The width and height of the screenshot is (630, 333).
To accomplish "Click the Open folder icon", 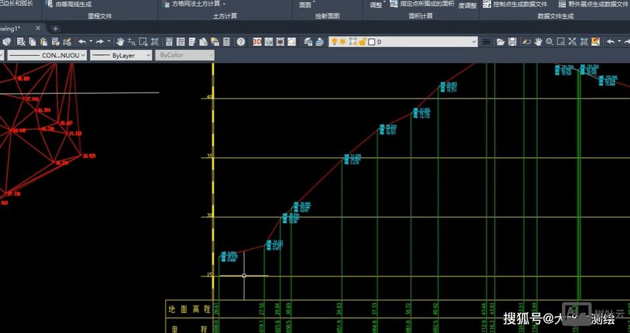I will click(500, 41).
